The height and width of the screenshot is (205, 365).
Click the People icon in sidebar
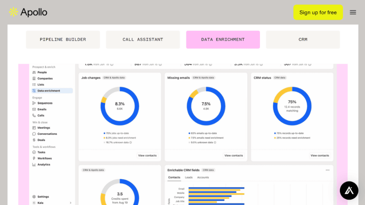(x=34, y=72)
